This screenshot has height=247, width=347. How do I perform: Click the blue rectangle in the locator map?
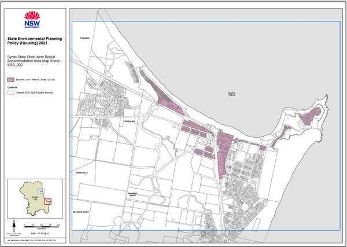coord(41,191)
